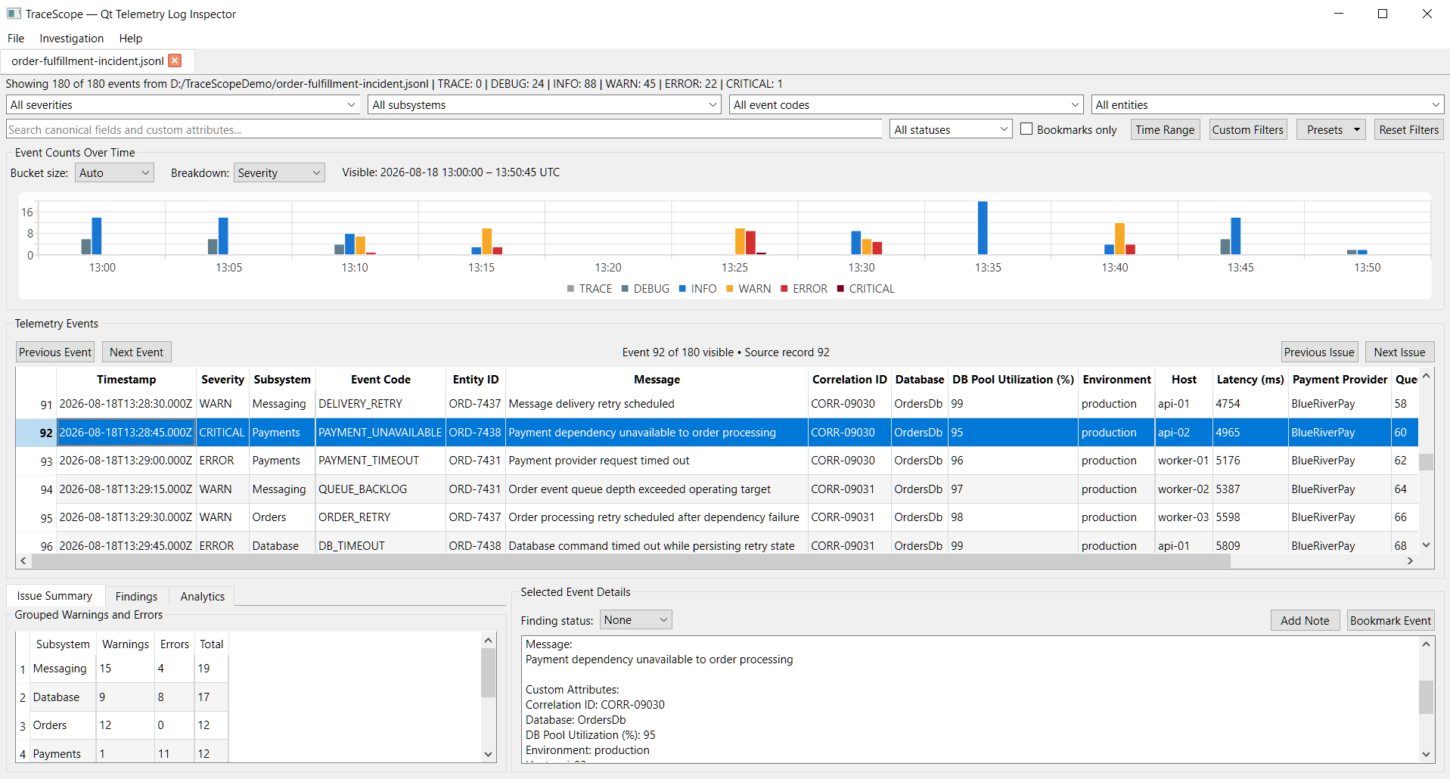This screenshot has height=779, width=1450.
Task: Select the DELIVERY_RETRY event row 91
Action: pyautogui.click(x=717, y=404)
